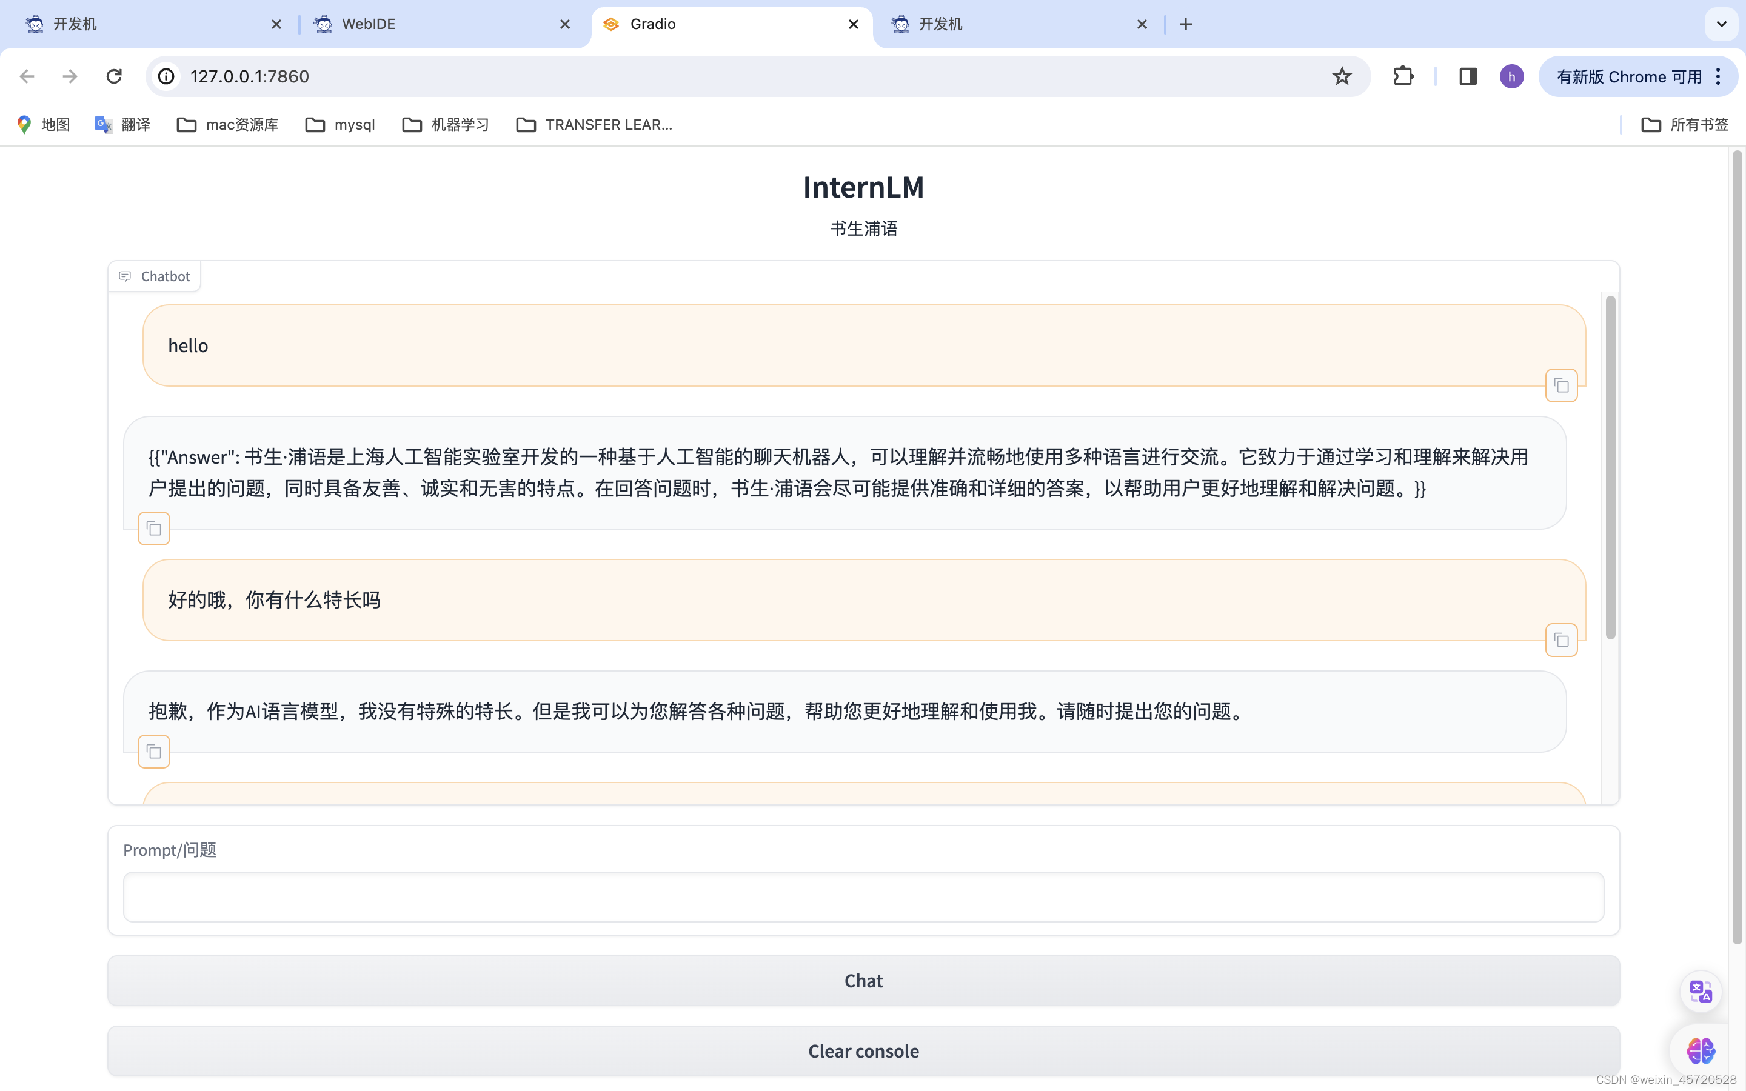Click the '好的哦，你有什么特长吗' message text

274,600
